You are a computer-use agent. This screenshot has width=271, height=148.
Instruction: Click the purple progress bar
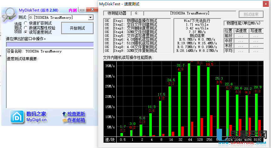[50, 44]
